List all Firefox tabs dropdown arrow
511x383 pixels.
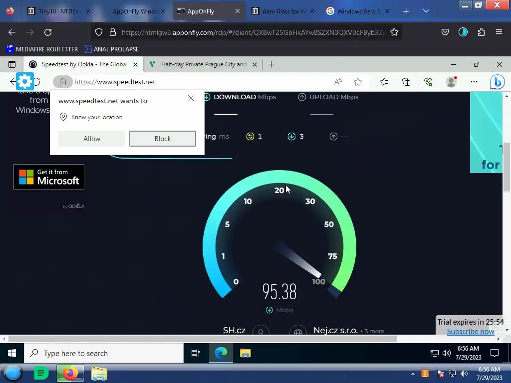(426, 11)
